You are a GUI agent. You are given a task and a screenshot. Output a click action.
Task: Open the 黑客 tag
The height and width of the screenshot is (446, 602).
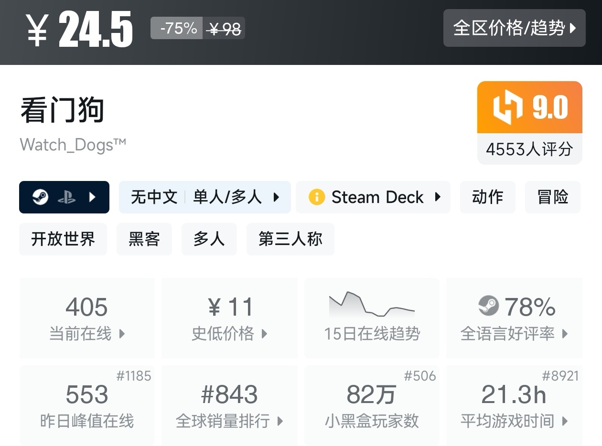pyautogui.click(x=144, y=239)
